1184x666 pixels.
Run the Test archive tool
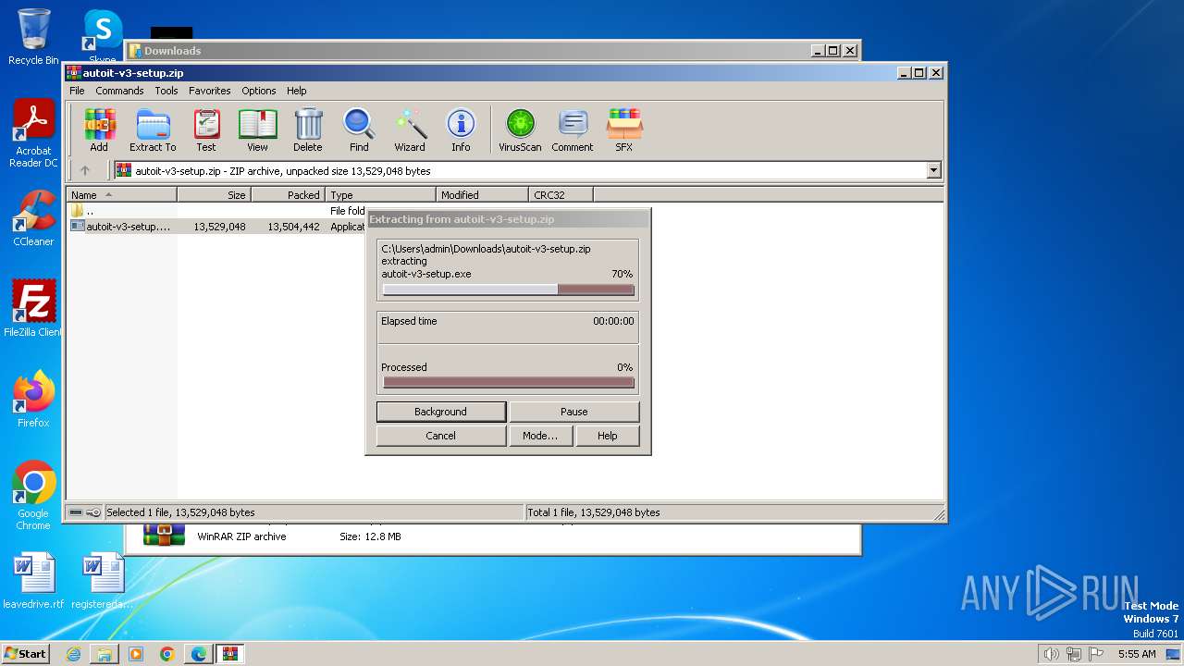(206, 129)
